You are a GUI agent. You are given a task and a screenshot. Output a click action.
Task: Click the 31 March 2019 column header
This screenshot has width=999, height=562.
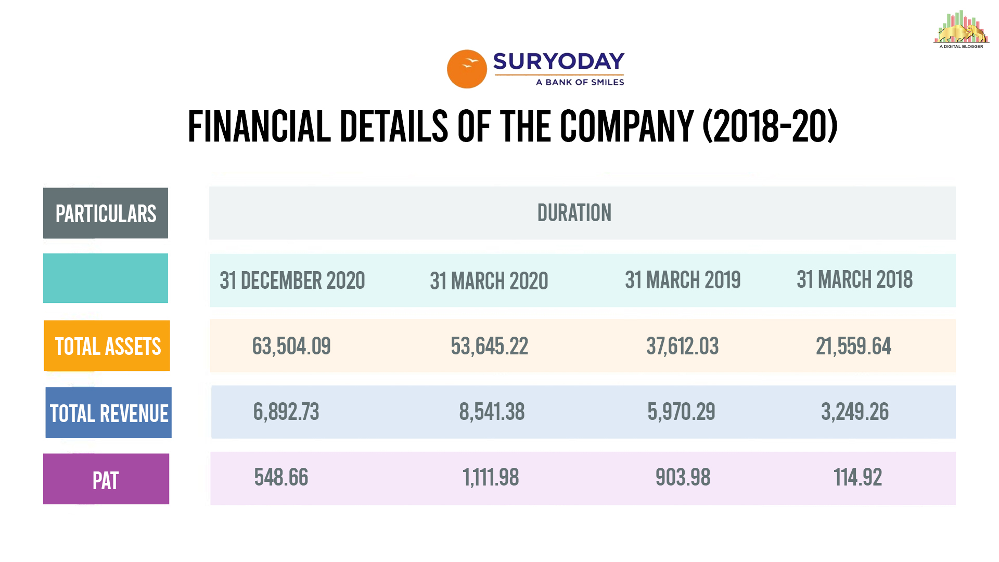tap(683, 280)
